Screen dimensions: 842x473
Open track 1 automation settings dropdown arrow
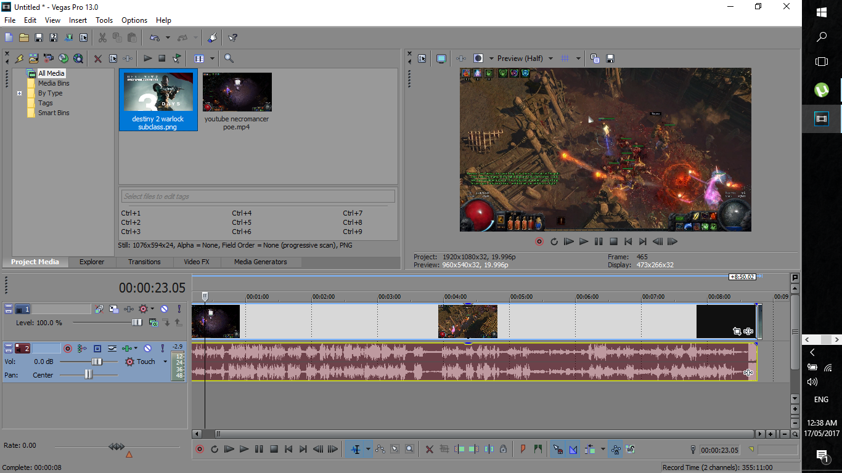pos(152,309)
